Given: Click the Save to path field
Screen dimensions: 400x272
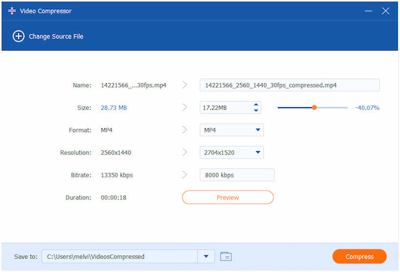Looking at the screenshot, I should (119, 257).
